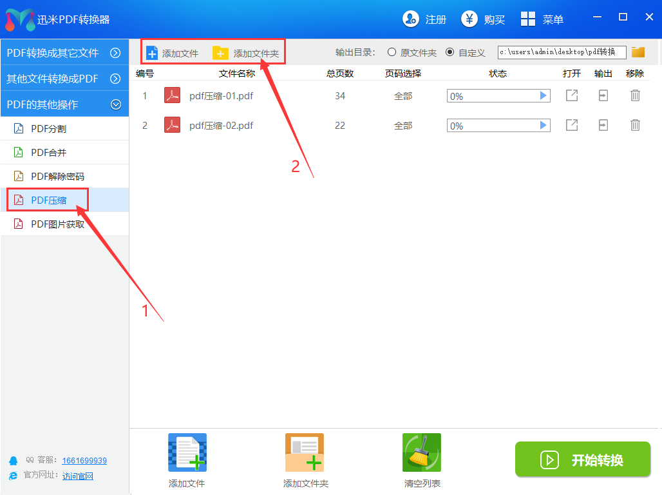662x495 pixels.
Task: Click 全部 page selection for pdf压缩-01.pdf
Action: pos(403,96)
